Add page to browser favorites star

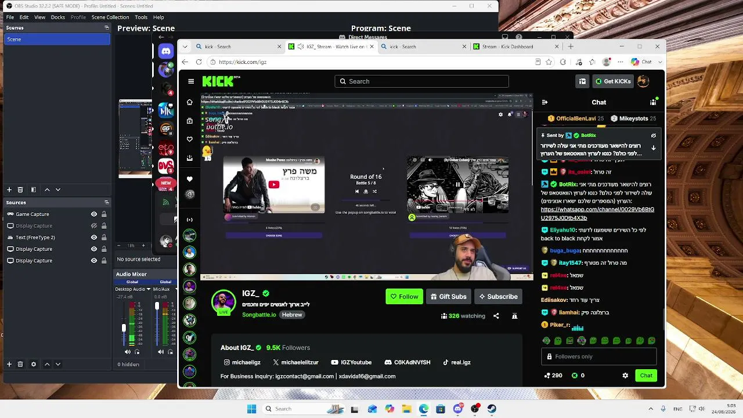pos(549,62)
